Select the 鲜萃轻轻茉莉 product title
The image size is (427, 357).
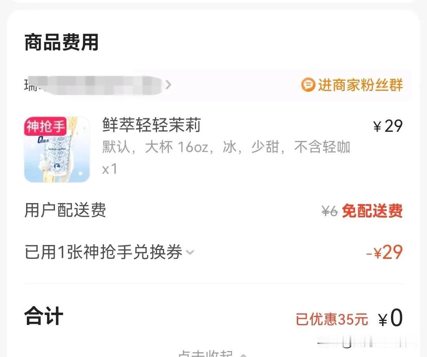click(x=152, y=125)
